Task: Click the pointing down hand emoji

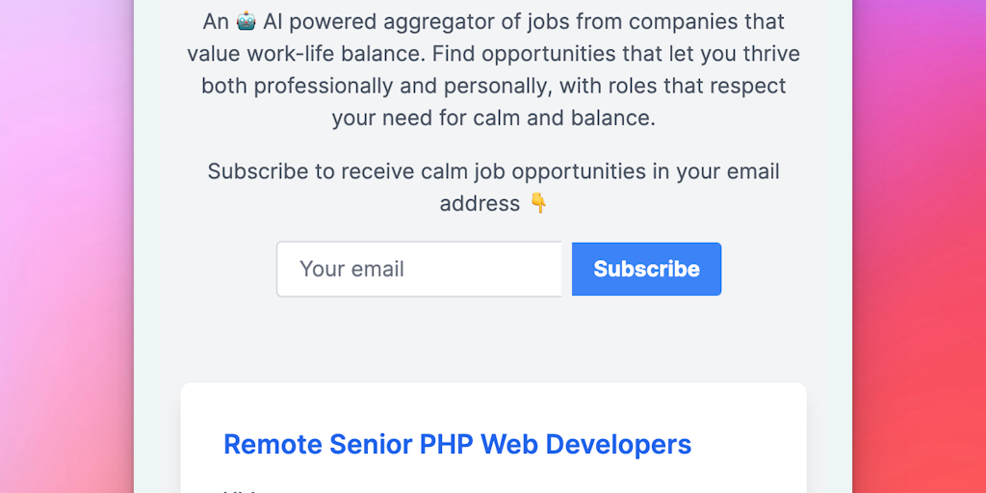Action: [x=538, y=203]
